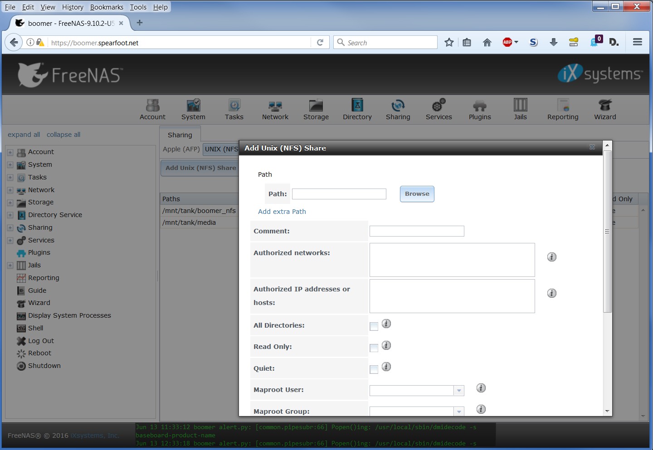Select the Sharing tab
The width and height of the screenshot is (653, 450).
pos(180,135)
